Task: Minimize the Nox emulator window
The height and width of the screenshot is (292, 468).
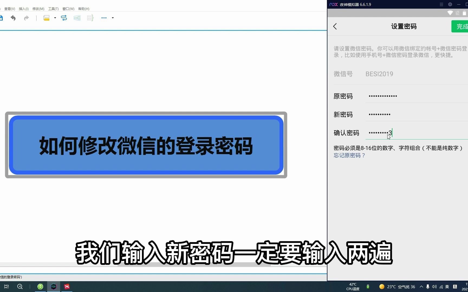Action: [x=459, y=5]
